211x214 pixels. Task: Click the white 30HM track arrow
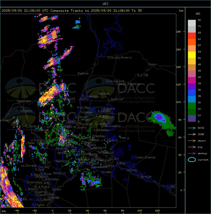(x=192, y=134)
